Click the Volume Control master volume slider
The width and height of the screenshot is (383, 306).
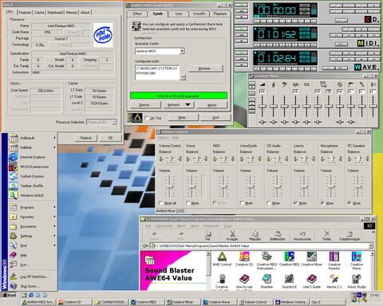(x=169, y=186)
